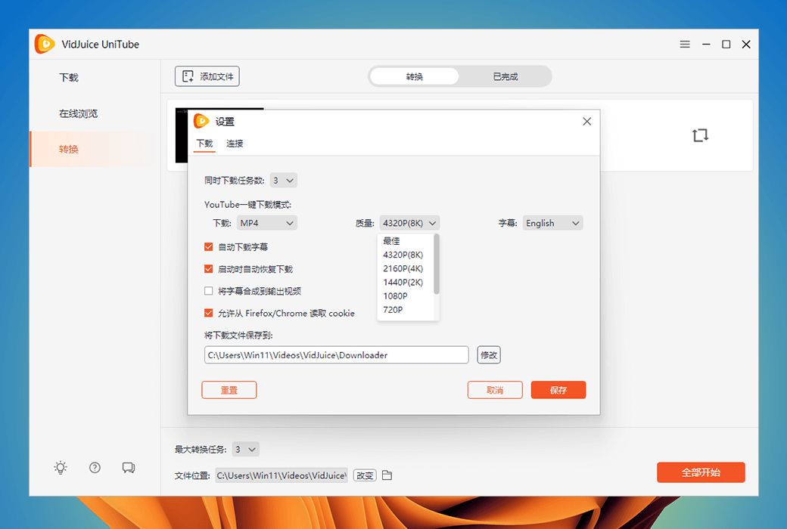The height and width of the screenshot is (529, 787).
Task: Open the MP4 format dropdown
Action: pyautogui.click(x=267, y=223)
